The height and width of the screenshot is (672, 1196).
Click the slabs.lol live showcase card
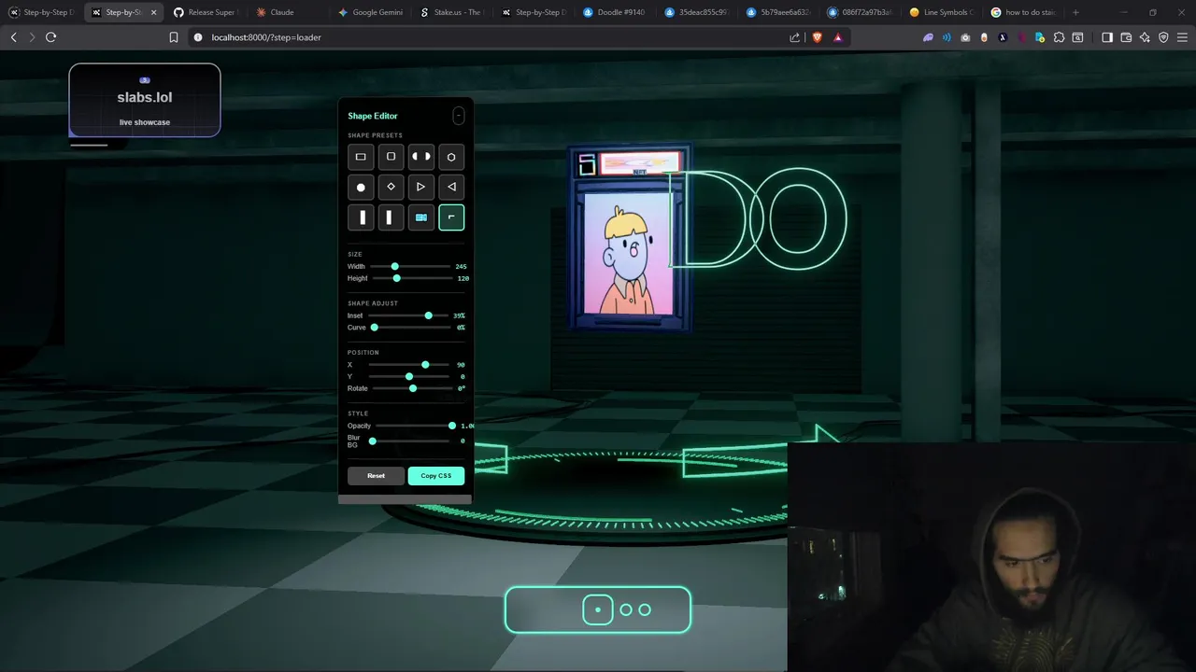pyautogui.click(x=145, y=100)
